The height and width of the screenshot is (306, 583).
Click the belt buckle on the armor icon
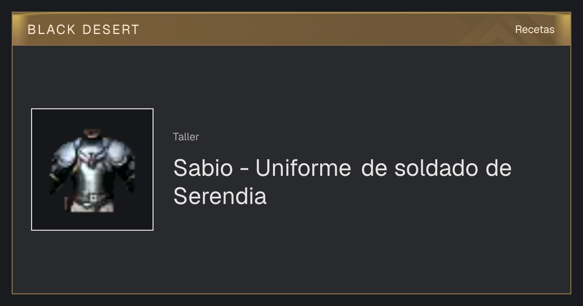point(92,197)
